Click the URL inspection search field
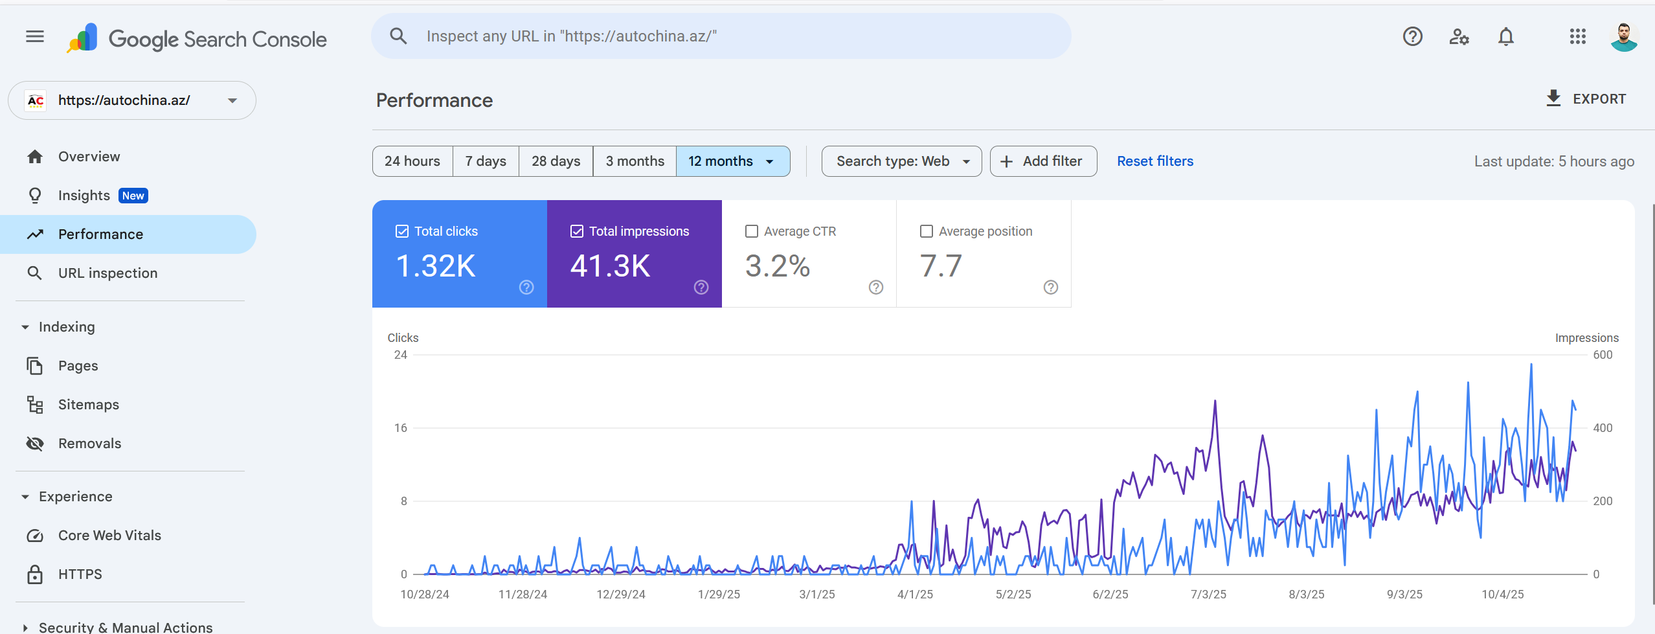The image size is (1655, 634). point(720,36)
